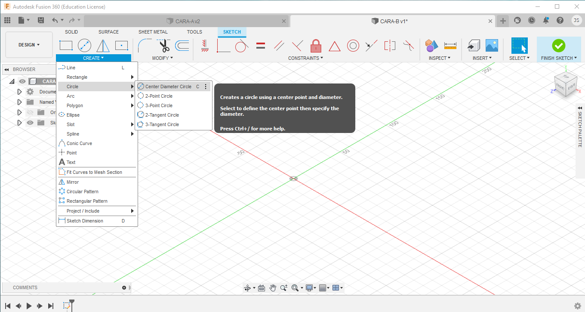The height and width of the screenshot is (312, 585).
Task: Open the data panel grid icon
Action: tap(7, 20)
